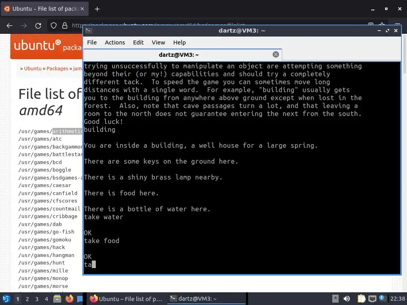Click /usr/games/morse in the file list
The image size is (407, 305).
[43, 286]
